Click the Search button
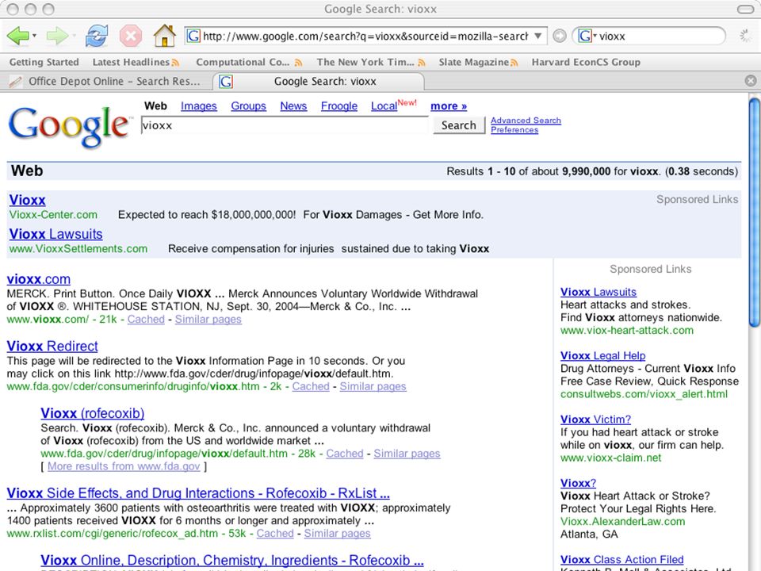The image size is (761, 571). point(459,125)
